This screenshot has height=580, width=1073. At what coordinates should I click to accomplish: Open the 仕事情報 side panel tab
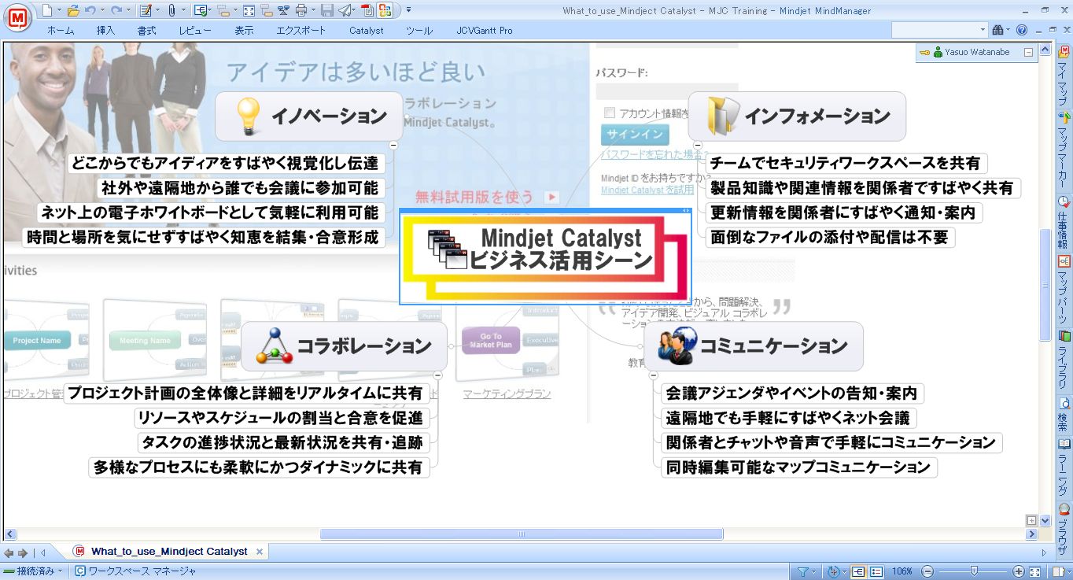pos(1063,223)
